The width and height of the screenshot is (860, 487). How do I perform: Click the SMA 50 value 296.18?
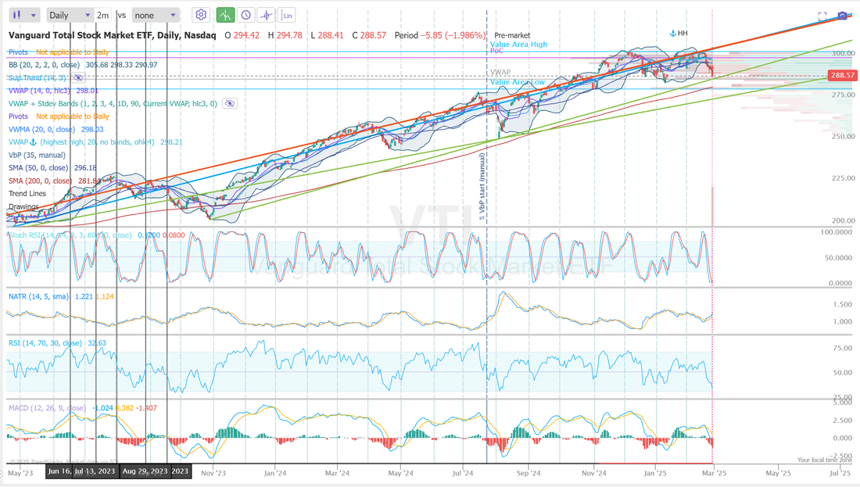point(85,168)
